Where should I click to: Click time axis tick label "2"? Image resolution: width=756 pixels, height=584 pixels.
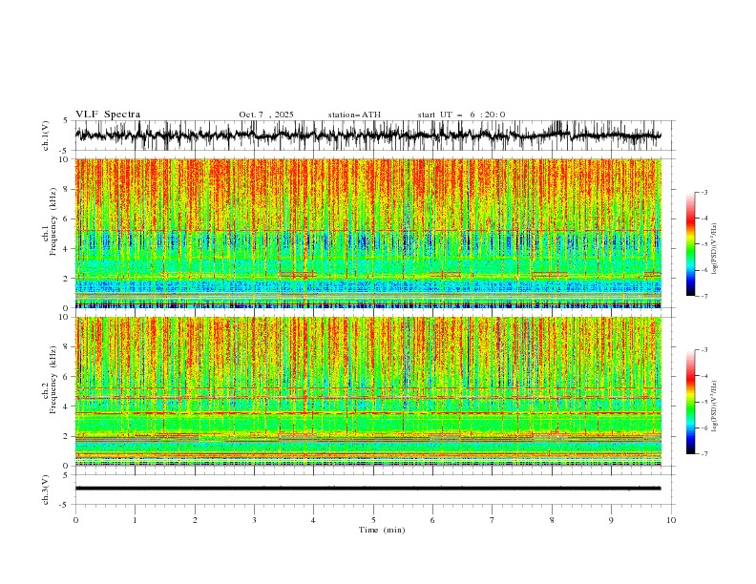(195, 520)
